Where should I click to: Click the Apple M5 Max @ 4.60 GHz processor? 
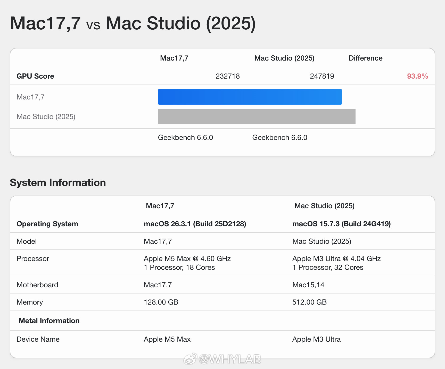[x=187, y=259]
